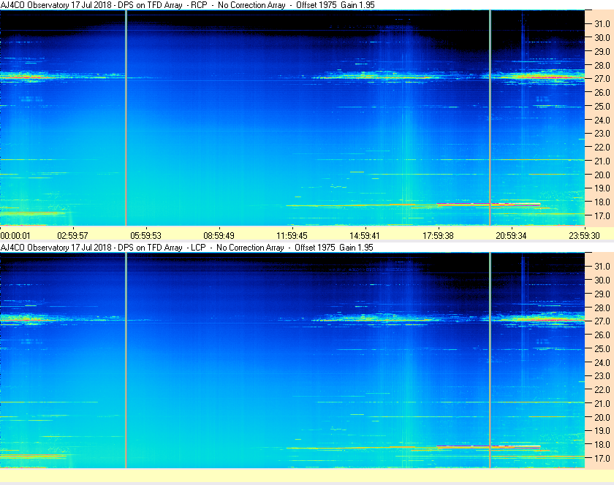Screen dimensions: 614x485
Task: Click the 05:59:53 time label
Action: (x=145, y=236)
